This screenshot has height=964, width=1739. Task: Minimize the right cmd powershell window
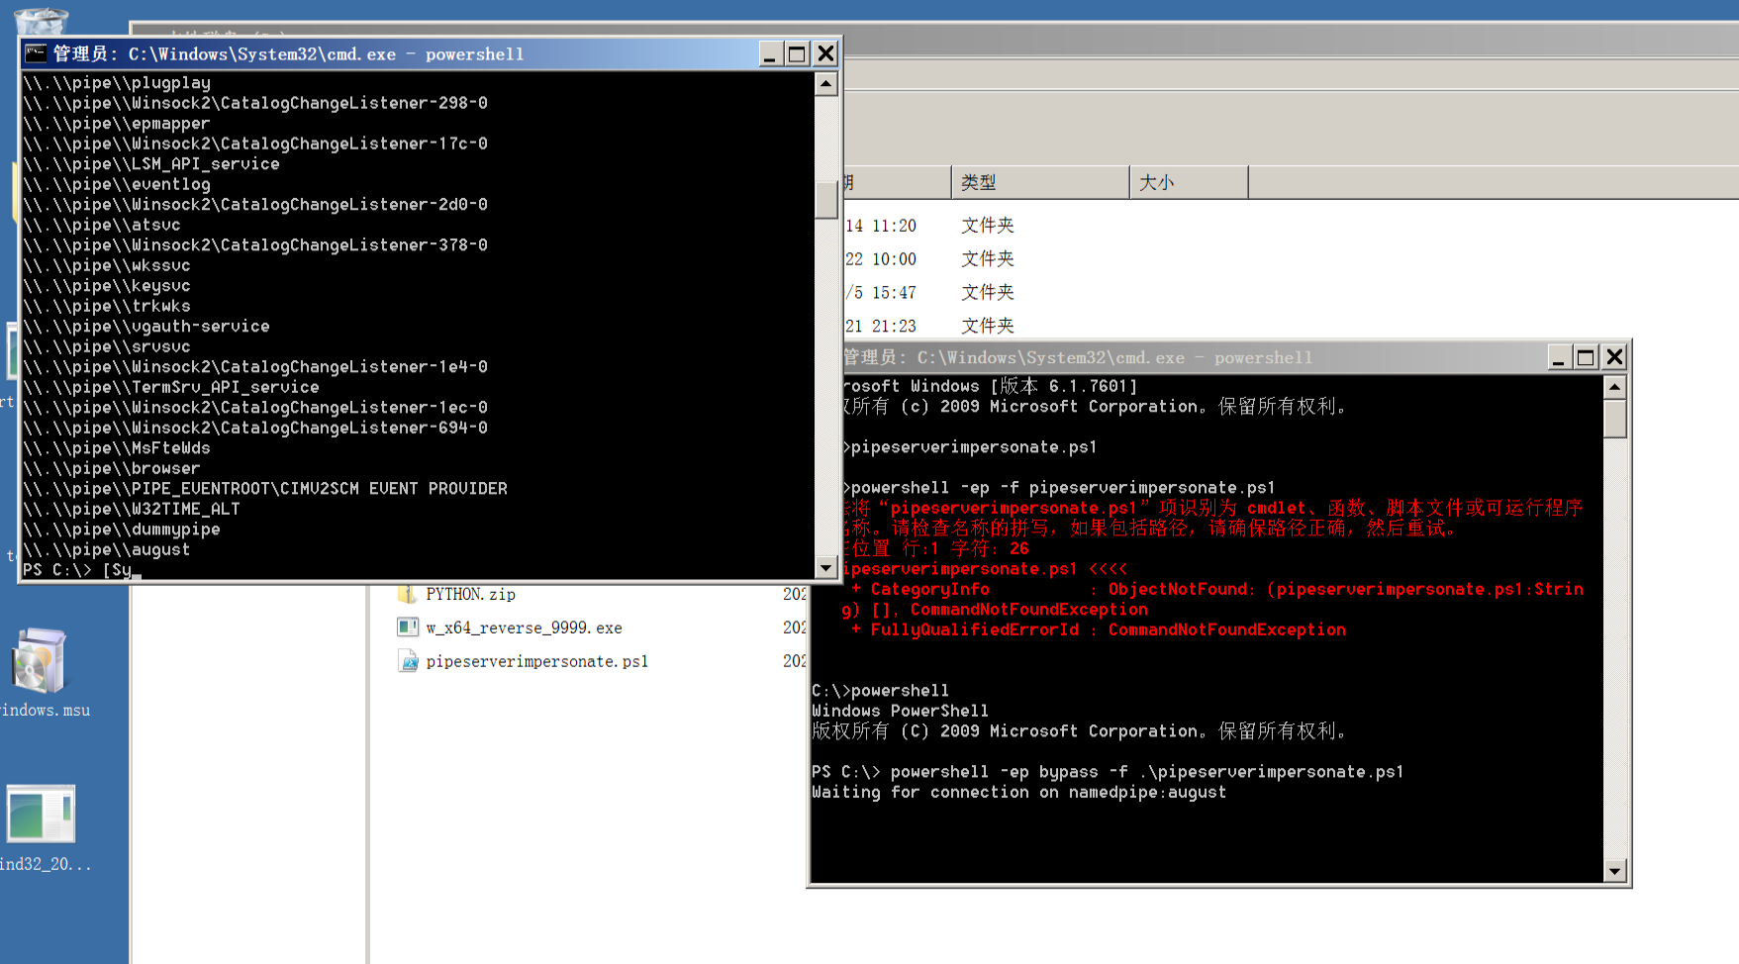[x=1558, y=357]
